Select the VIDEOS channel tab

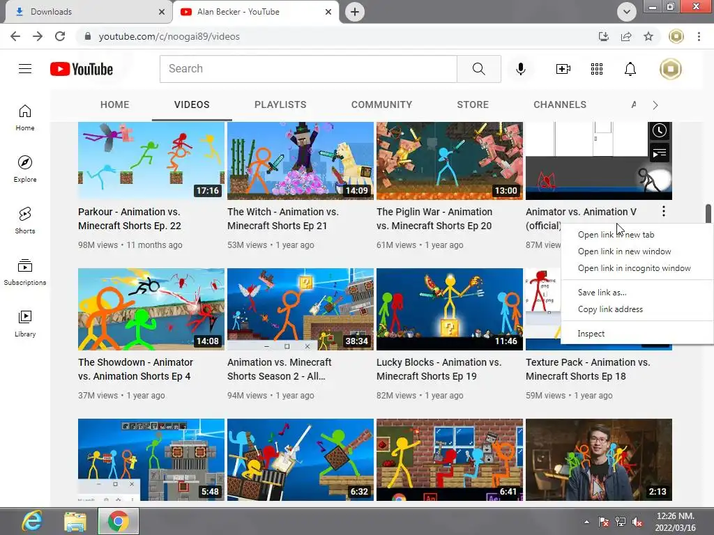pyautogui.click(x=192, y=104)
